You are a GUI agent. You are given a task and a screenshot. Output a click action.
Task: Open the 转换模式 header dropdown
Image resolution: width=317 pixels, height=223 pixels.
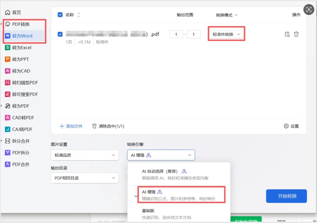[x=227, y=15]
